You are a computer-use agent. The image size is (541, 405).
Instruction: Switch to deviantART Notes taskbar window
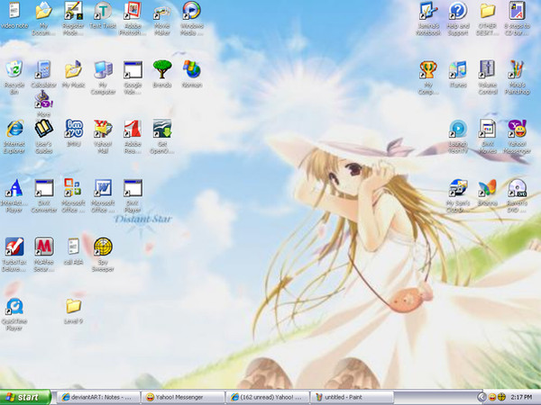96,397
